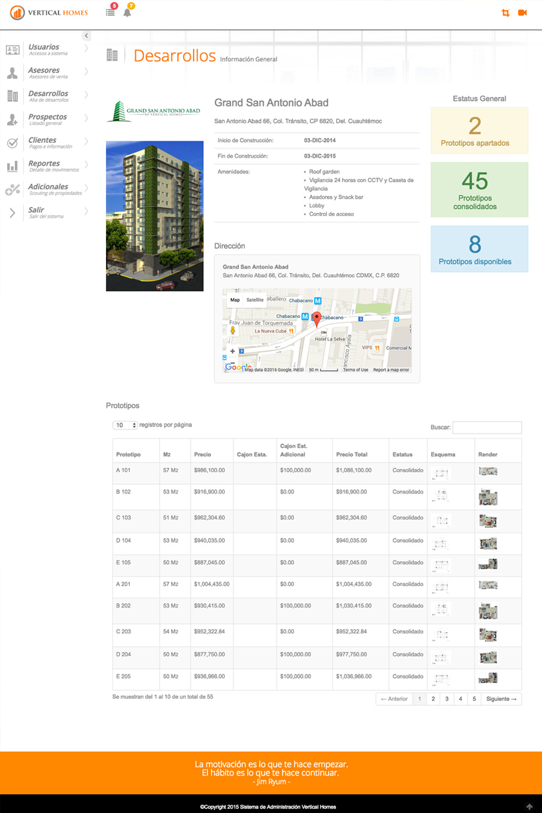This screenshot has height=813, width=542.
Task: Open Render image for C 103
Action: tap(488, 521)
